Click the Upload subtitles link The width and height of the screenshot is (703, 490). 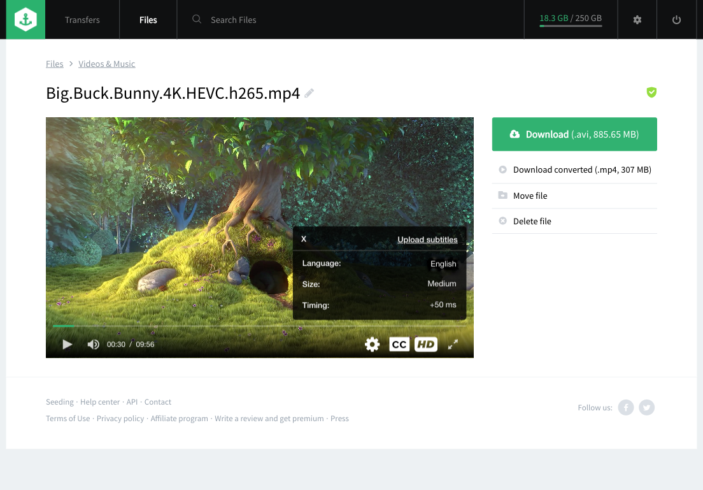pos(427,240)
